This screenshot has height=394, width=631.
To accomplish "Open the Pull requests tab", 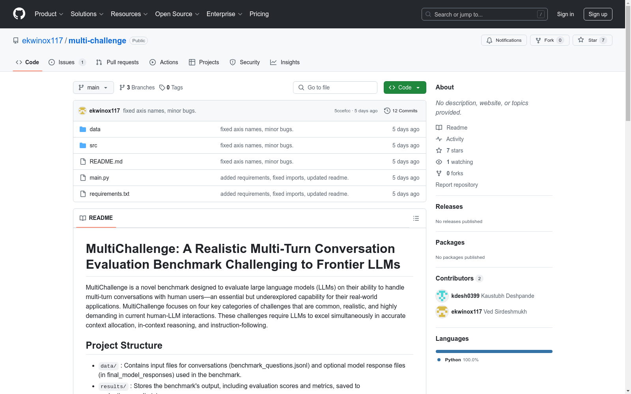I will (118, 62).
